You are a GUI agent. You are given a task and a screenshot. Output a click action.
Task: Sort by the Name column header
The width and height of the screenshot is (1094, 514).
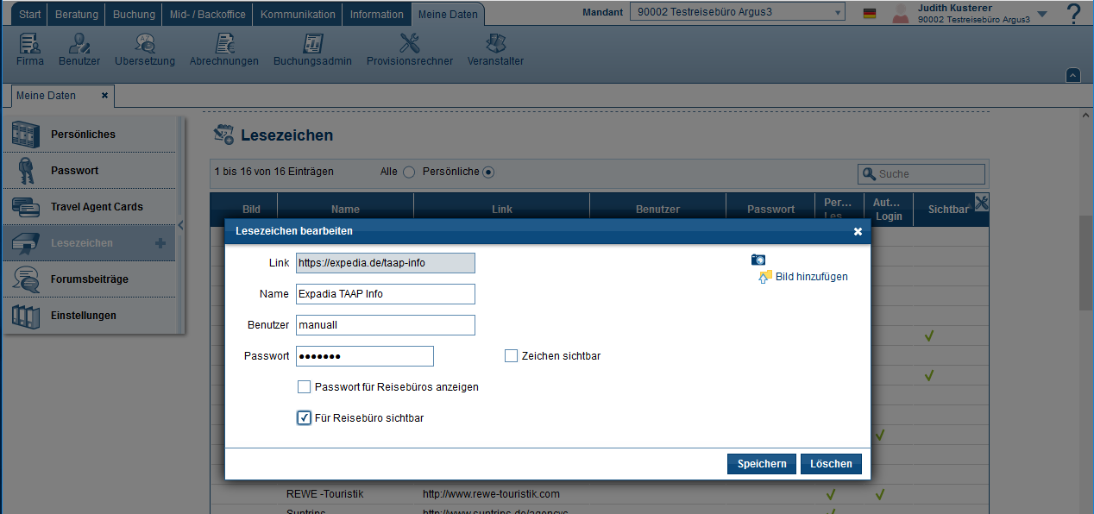tap(345, 210)
